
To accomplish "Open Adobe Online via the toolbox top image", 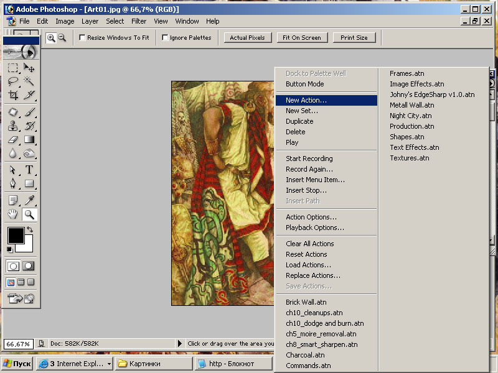I will [x=21, y=52].
